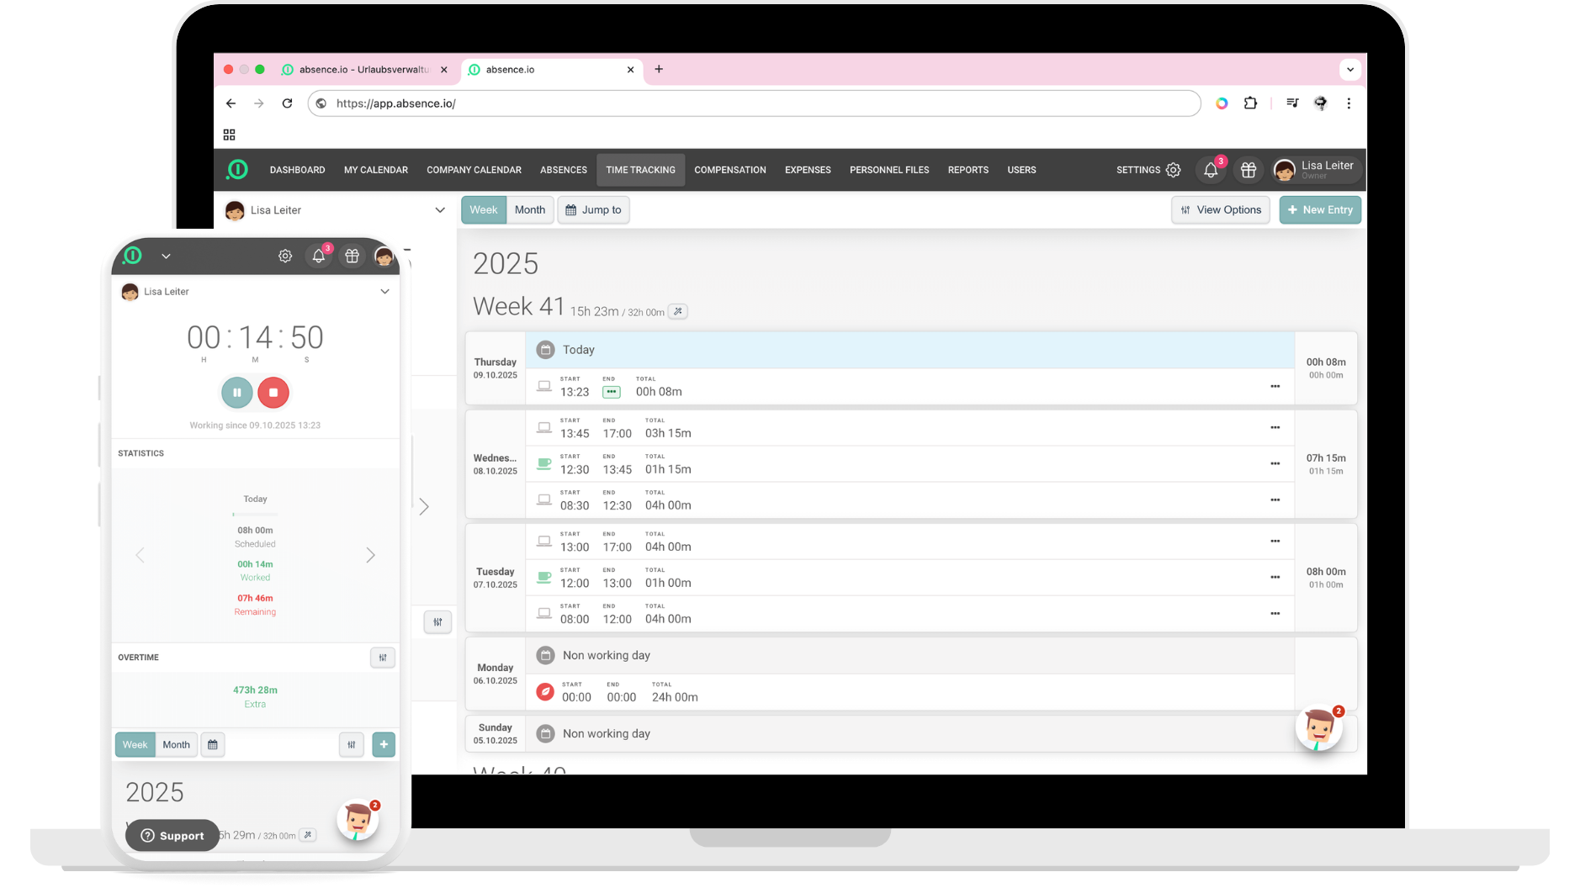Switch to Month view in desktop toolbar
1580x888 pixels.
point(529,210)
